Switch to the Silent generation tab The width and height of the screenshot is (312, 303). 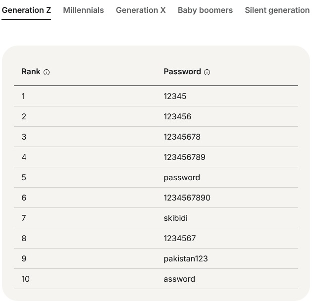277,10
